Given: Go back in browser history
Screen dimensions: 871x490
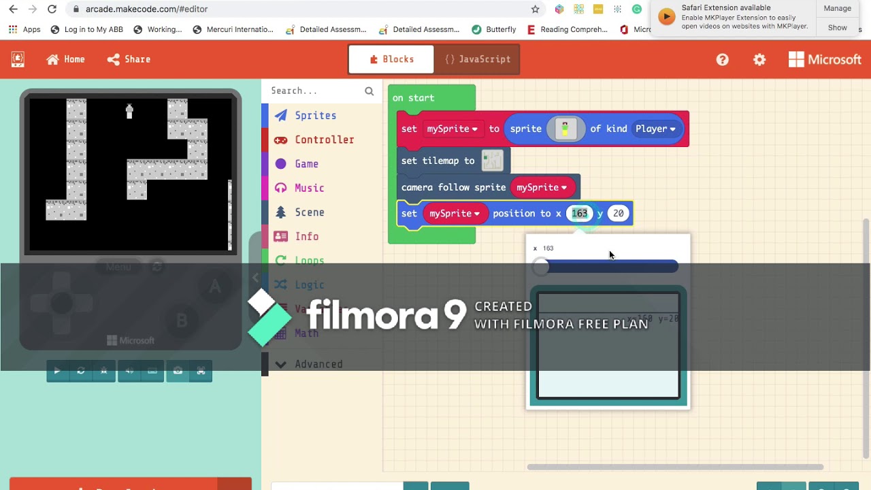Looking at the screenshot, I should pos(14,9).
